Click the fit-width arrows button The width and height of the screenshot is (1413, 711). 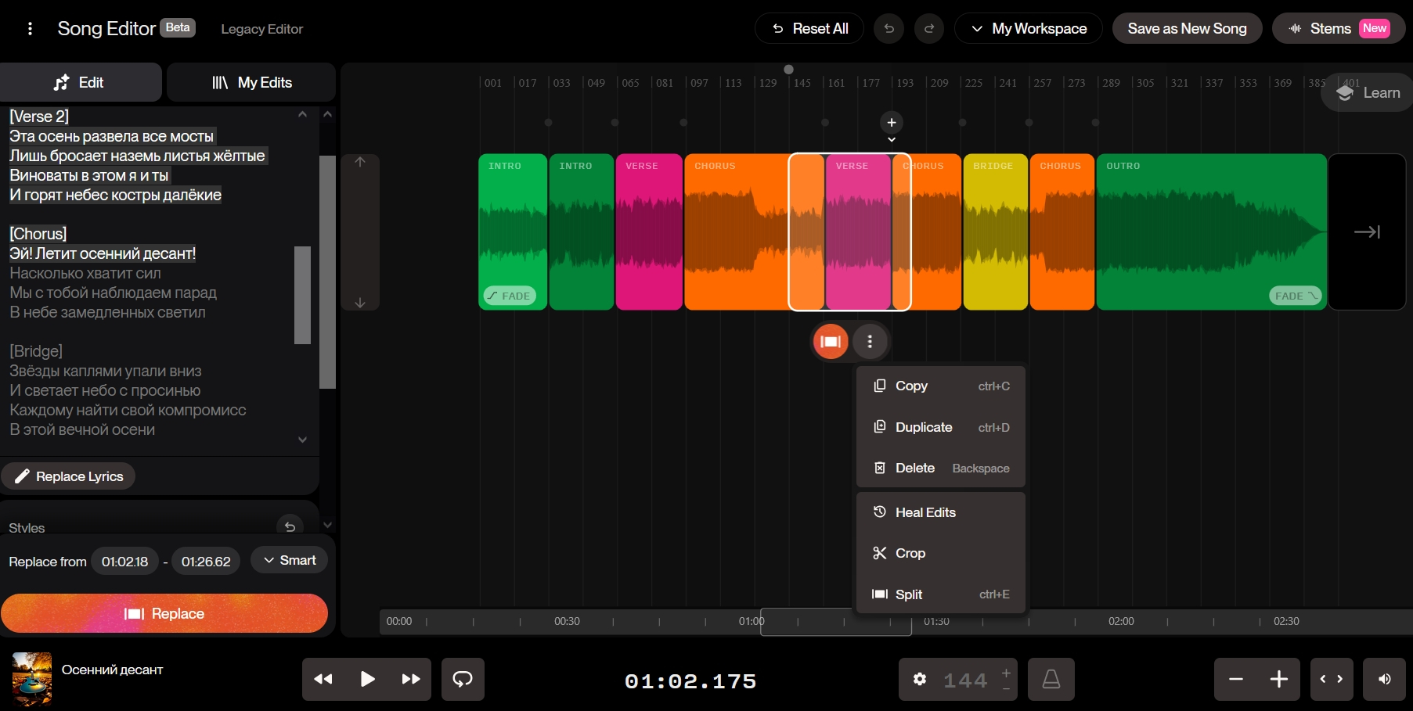point(1332,679)
